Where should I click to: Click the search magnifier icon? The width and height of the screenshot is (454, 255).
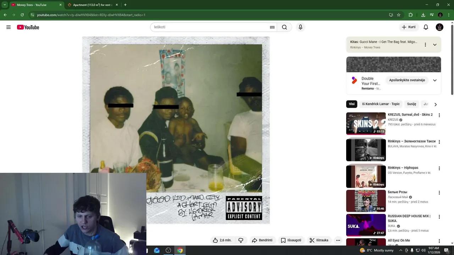pos(284,27)
